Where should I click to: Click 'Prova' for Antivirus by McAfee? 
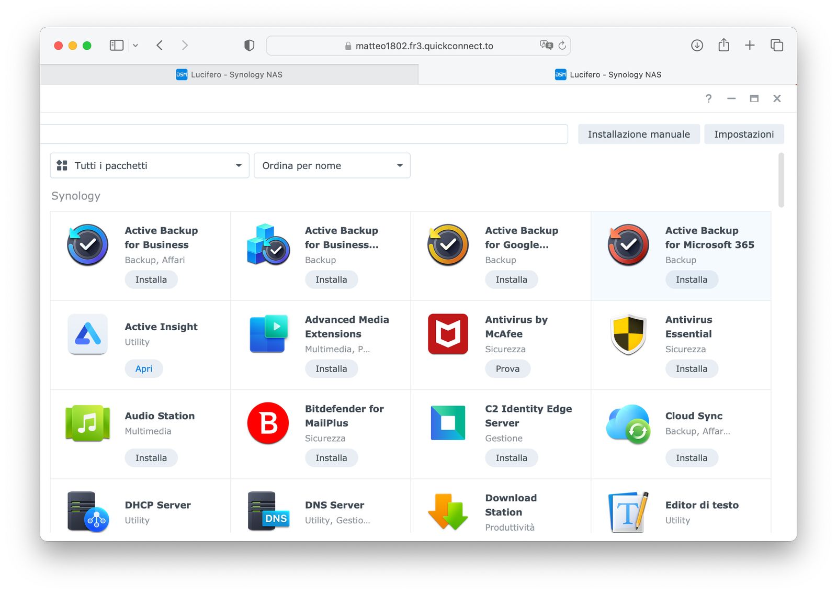507,368
